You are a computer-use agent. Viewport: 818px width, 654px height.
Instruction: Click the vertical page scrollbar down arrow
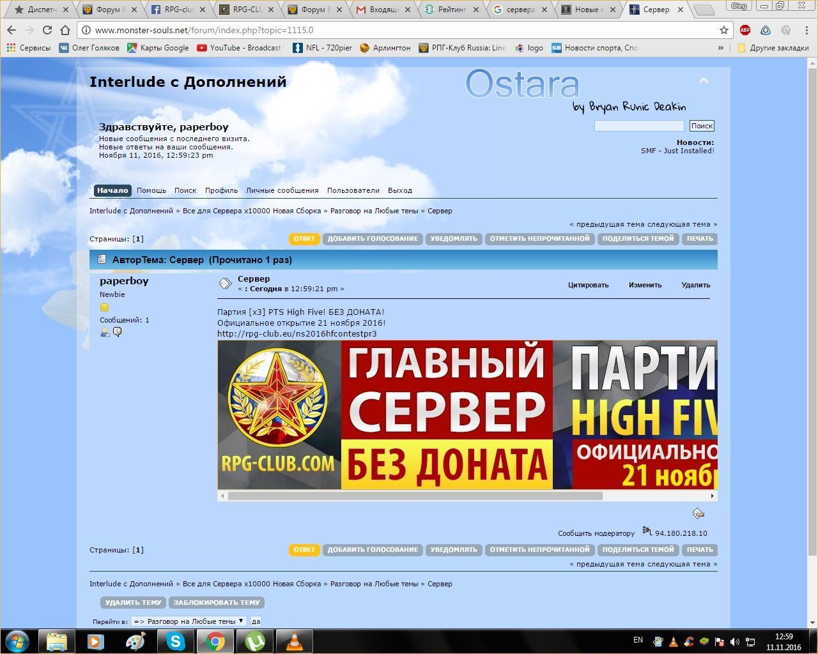pos(812,622)
